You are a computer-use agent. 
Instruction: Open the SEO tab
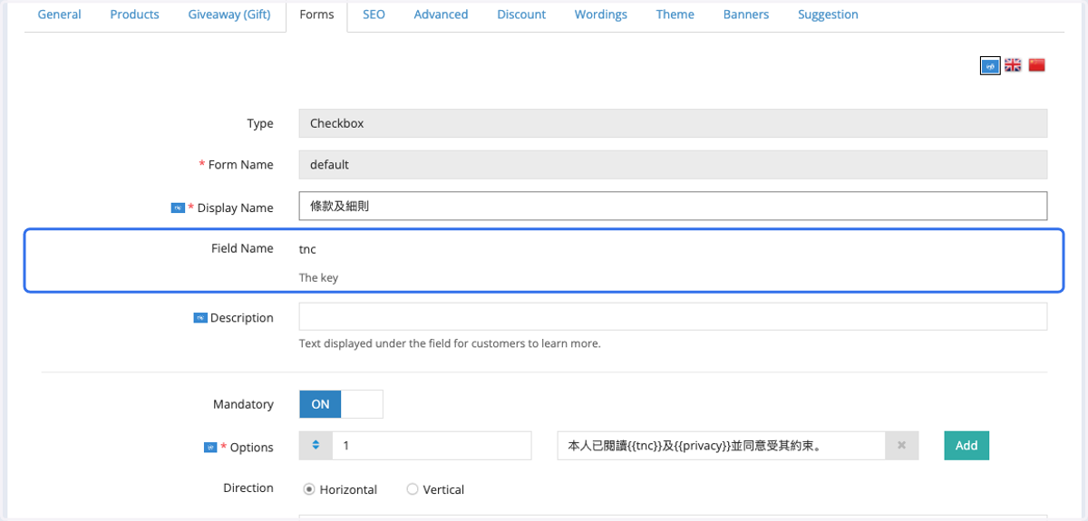[374, 14]
